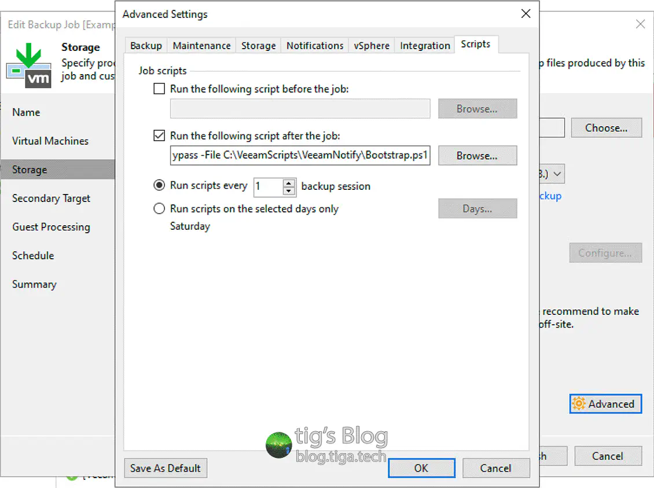The image size is (654, 488).
Task: Confirm the advanced settings with OK
Action: 421,468
